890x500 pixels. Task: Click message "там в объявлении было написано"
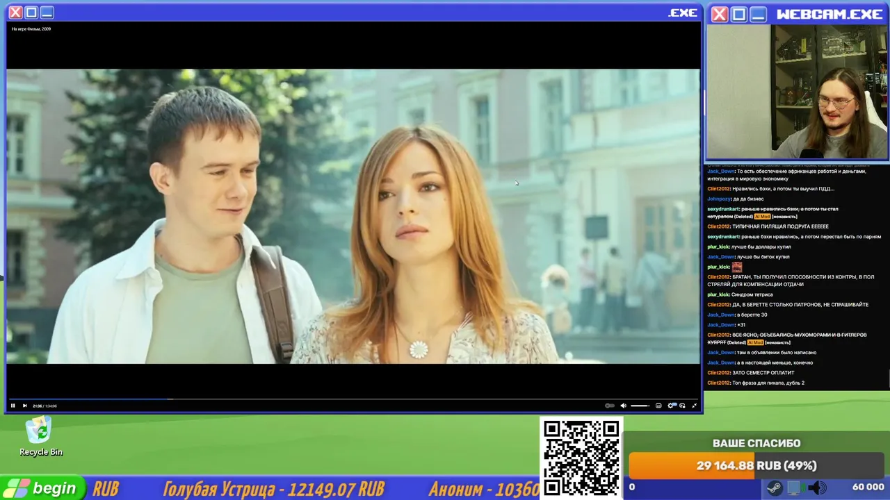click(x=777, y=353)
